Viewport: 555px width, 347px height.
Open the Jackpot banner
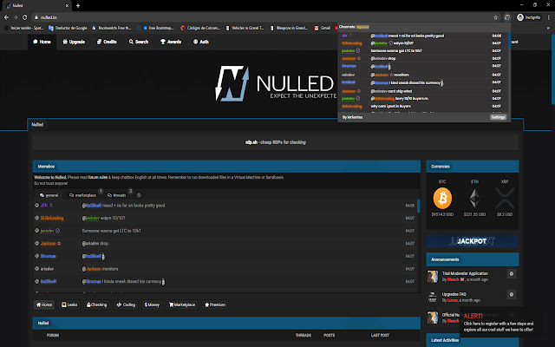(472, 241)
